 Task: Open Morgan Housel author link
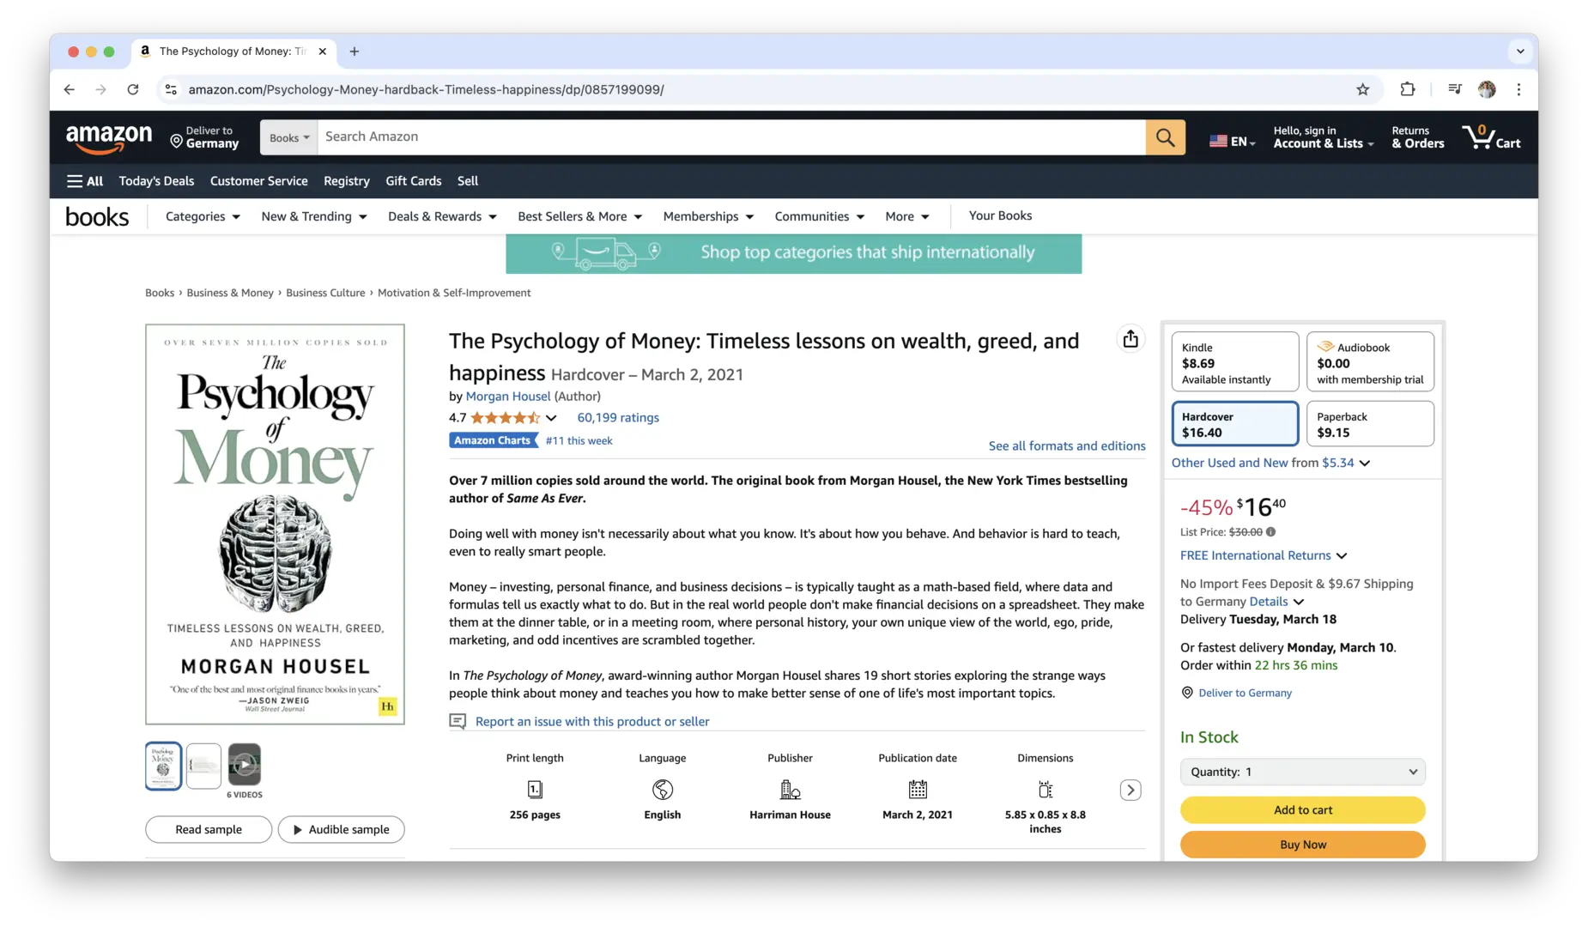(x=508, y=397)
